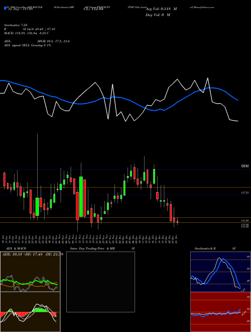Viewport: 251px width, 332px height.
Task: Click 'ADX: 10.53 +DY: 17.48 -DY: 21.59' header
Action: 33,254
